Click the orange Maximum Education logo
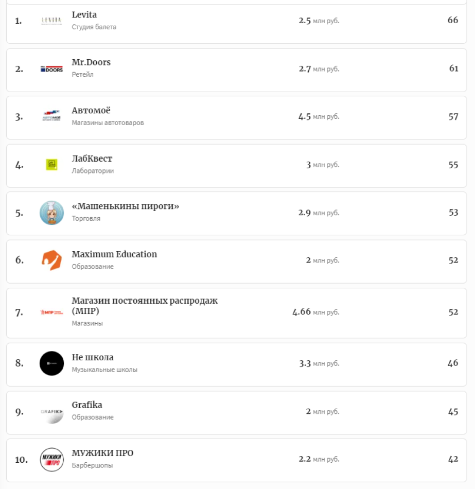Screen dimensions: 475x489 [51, 260]
